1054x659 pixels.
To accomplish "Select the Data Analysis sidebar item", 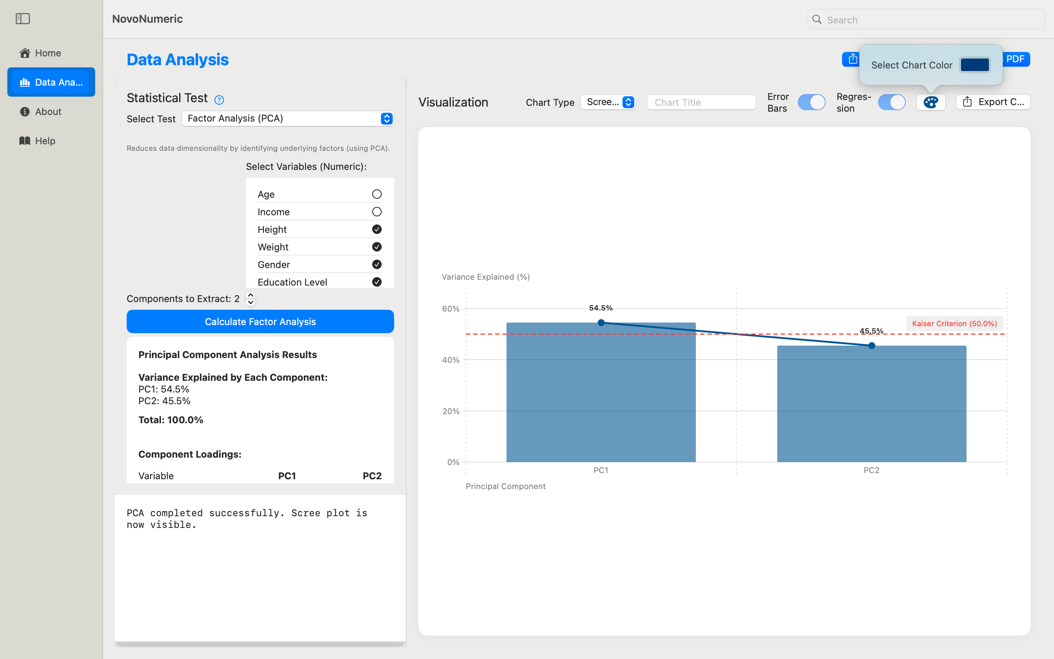I will click(x=51, y=82).
